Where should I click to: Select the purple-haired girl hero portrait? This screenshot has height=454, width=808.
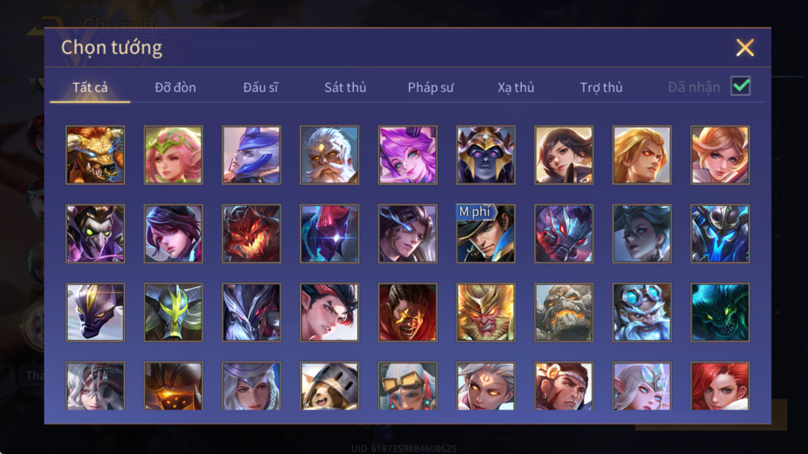pos(407,155)
